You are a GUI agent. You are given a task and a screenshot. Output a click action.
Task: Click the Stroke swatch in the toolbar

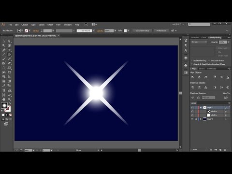tap(8, 109)
